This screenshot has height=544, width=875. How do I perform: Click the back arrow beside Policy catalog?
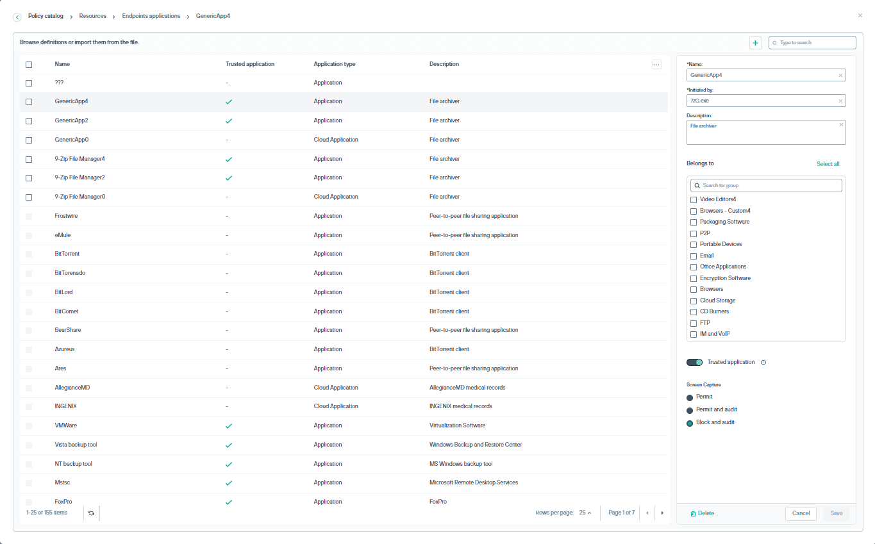point(17,17)
